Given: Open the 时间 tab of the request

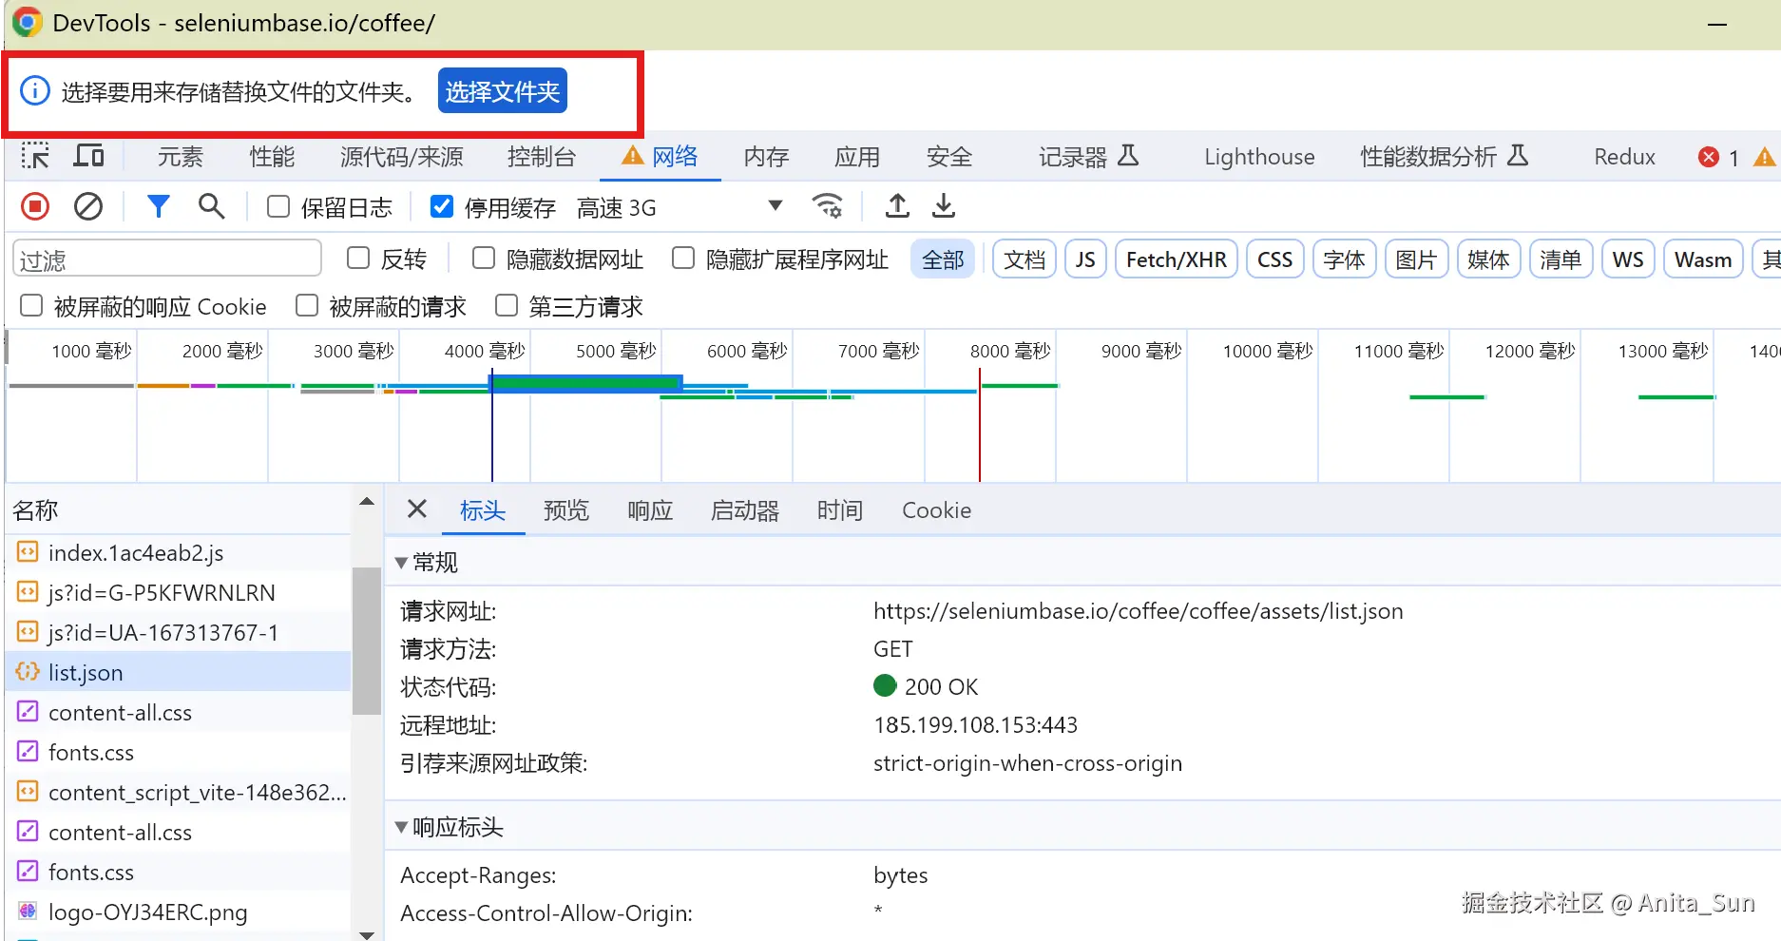Looking at the screenshot, I should coord(840,510).
